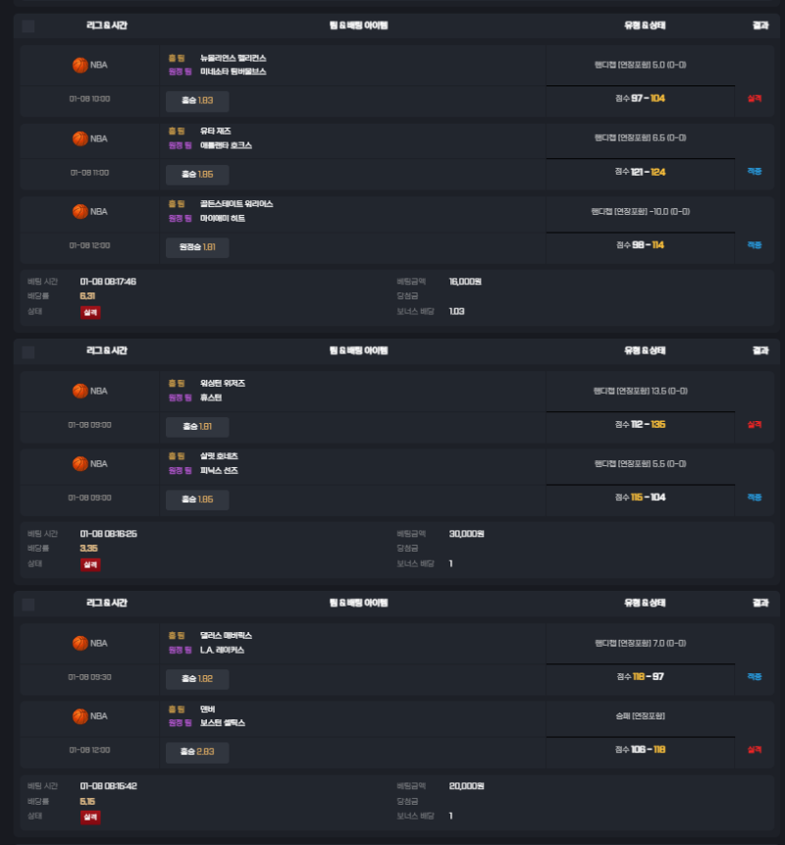Click the 원정승 1.81 odds button
The width and height of the screenshot is (785, 845).
point(197,247)
